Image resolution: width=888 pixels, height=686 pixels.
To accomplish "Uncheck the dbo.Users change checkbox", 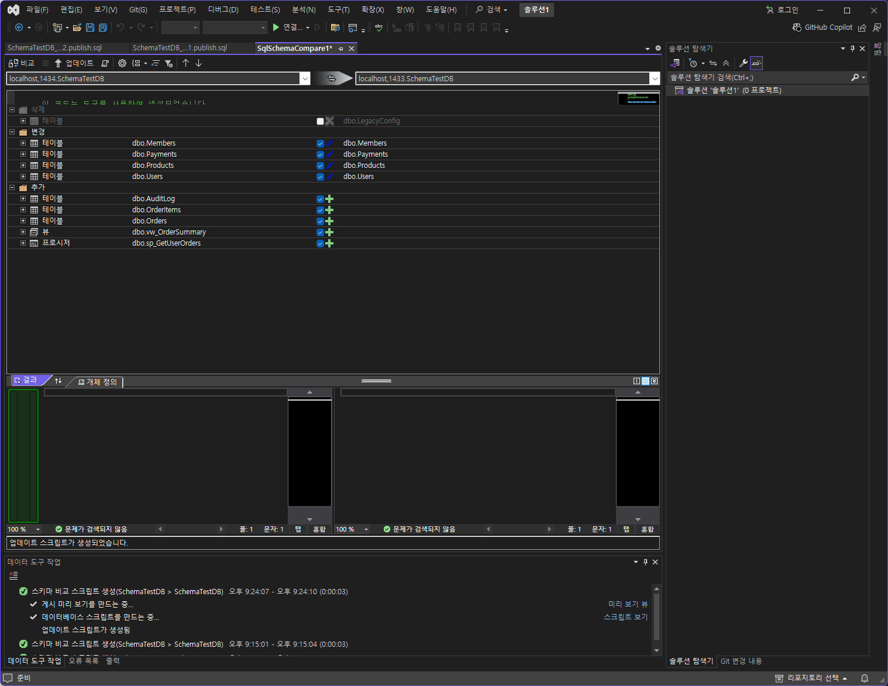I will tap(320, 177).
